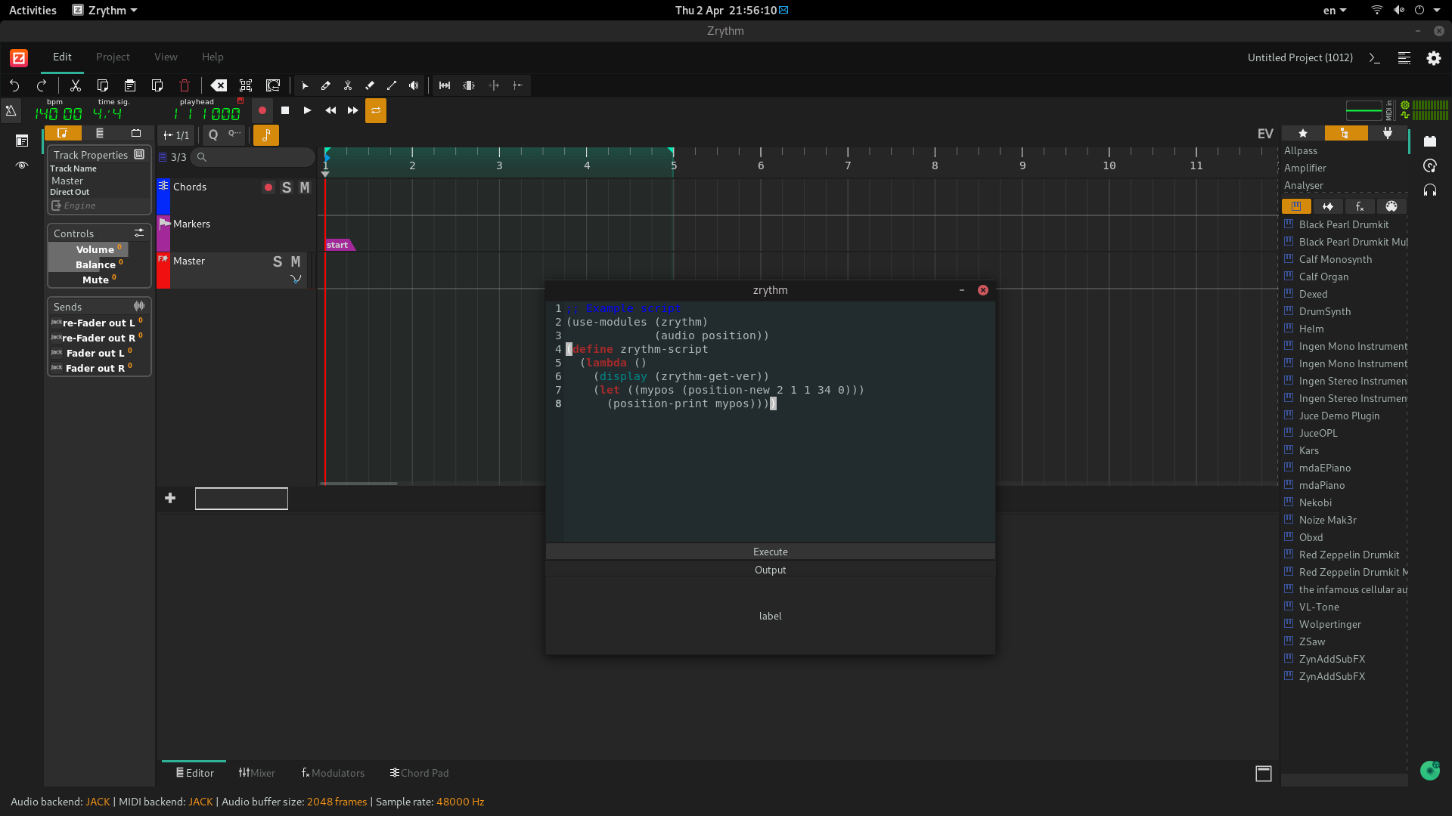Open the Project menu tab
1452x816 pixels.
113,57
